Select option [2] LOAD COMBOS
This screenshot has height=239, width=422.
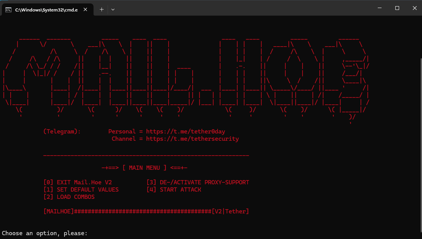pyautogui.click(x=69, y=197)
